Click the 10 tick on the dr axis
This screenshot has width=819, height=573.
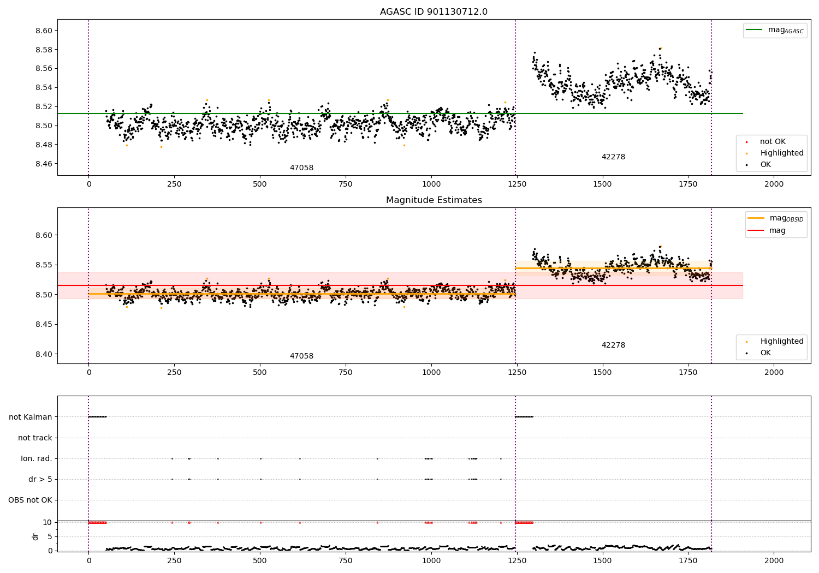48,522
